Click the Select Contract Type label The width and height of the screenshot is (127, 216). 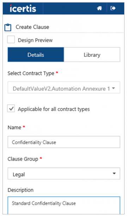tap(31, 73)
